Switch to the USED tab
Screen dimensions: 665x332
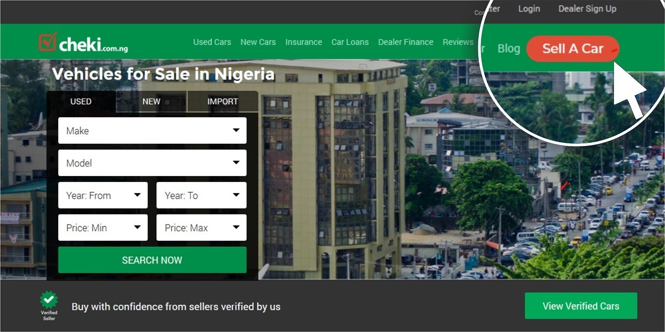(x=81, y=101)
